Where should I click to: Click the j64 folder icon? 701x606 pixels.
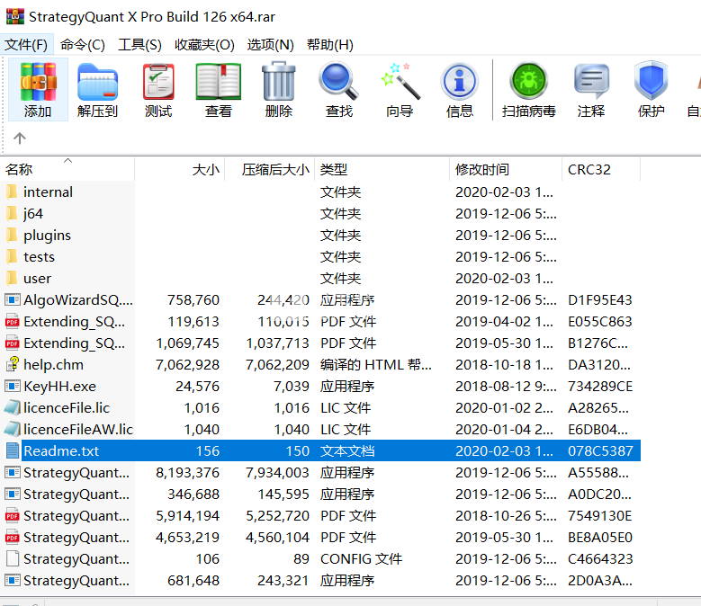point(13,213)
